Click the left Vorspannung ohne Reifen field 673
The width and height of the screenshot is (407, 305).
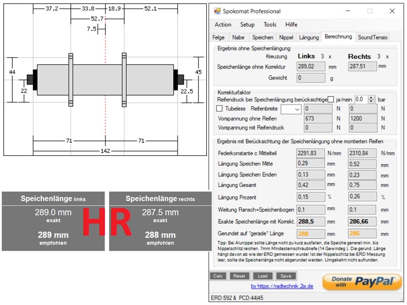click(318, 119)
